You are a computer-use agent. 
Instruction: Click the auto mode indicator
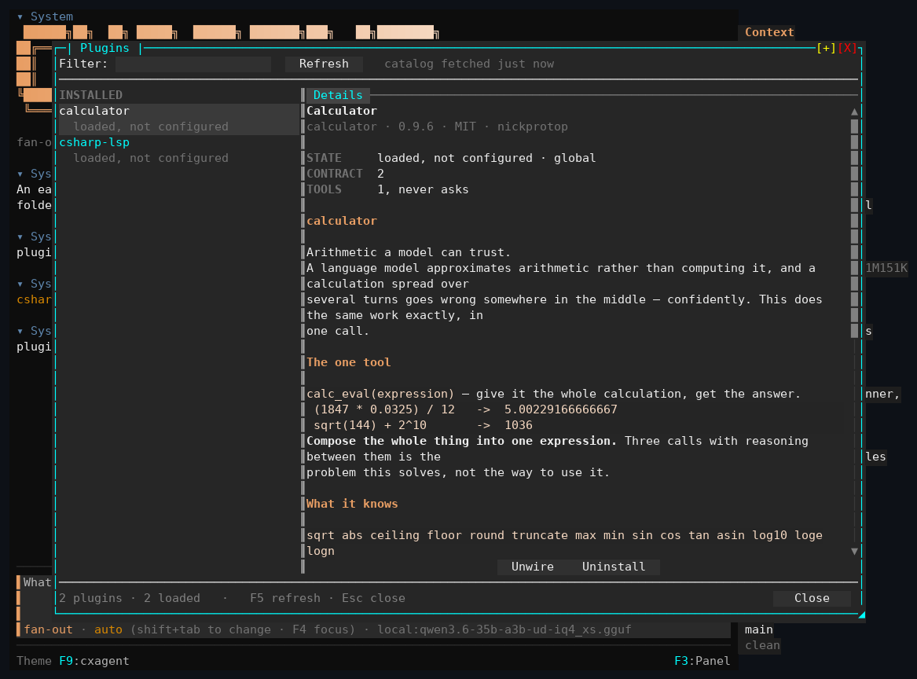(x=108, y=629)
